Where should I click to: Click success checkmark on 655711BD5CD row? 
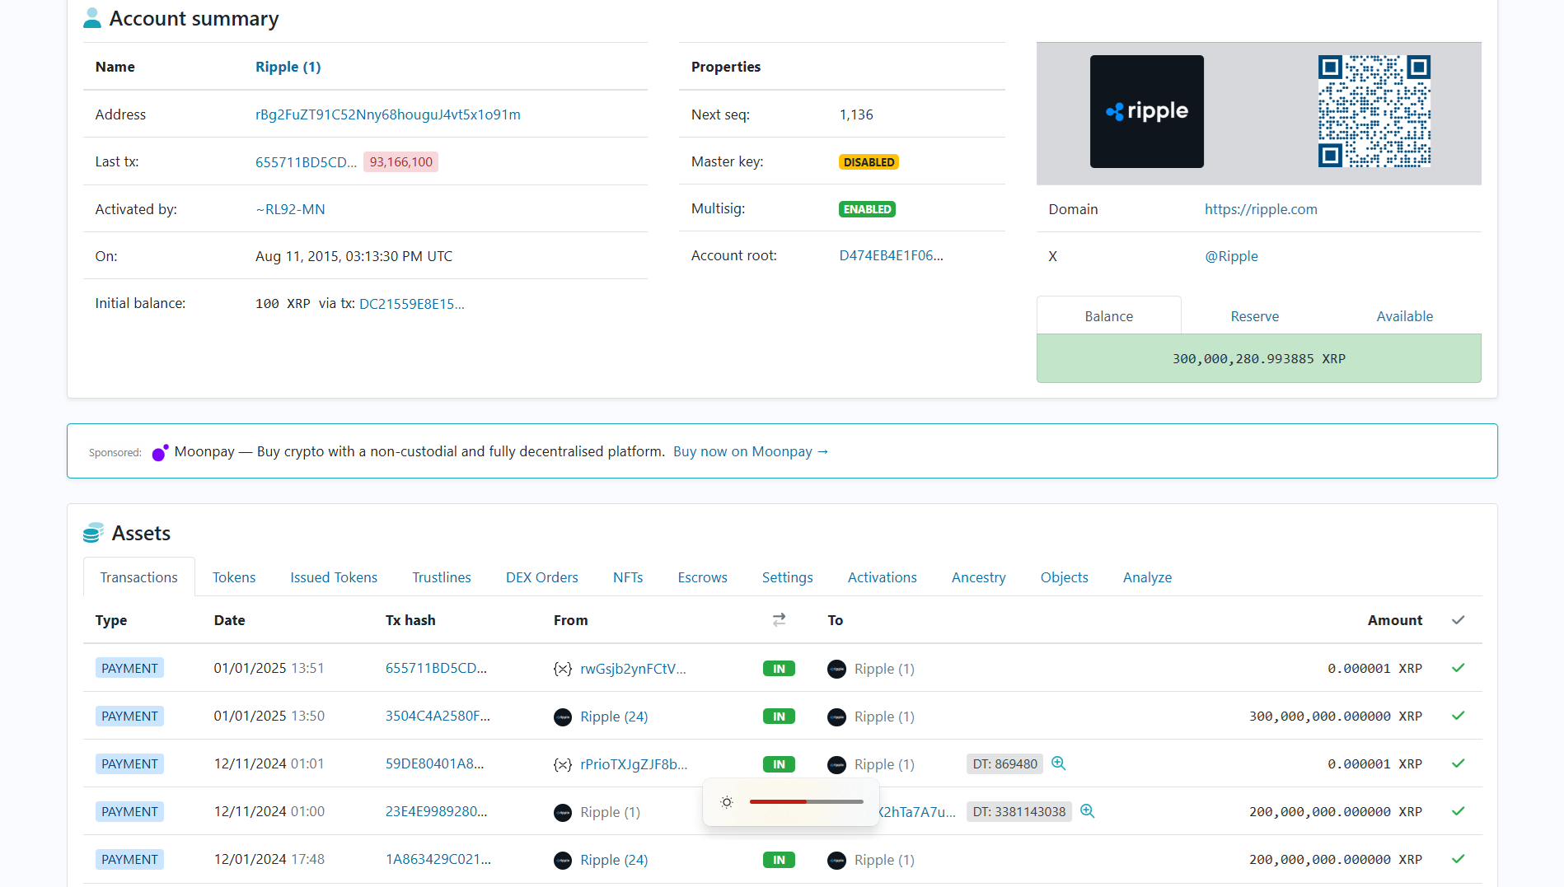tap(1458, 668)
